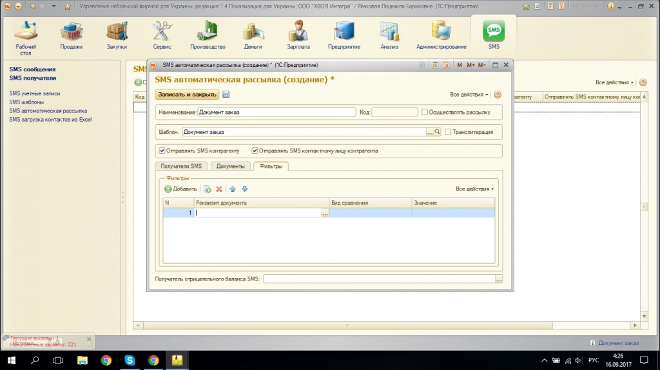Open the Анализ section
The width and height of the screenshot is (660, 370).
389,37
